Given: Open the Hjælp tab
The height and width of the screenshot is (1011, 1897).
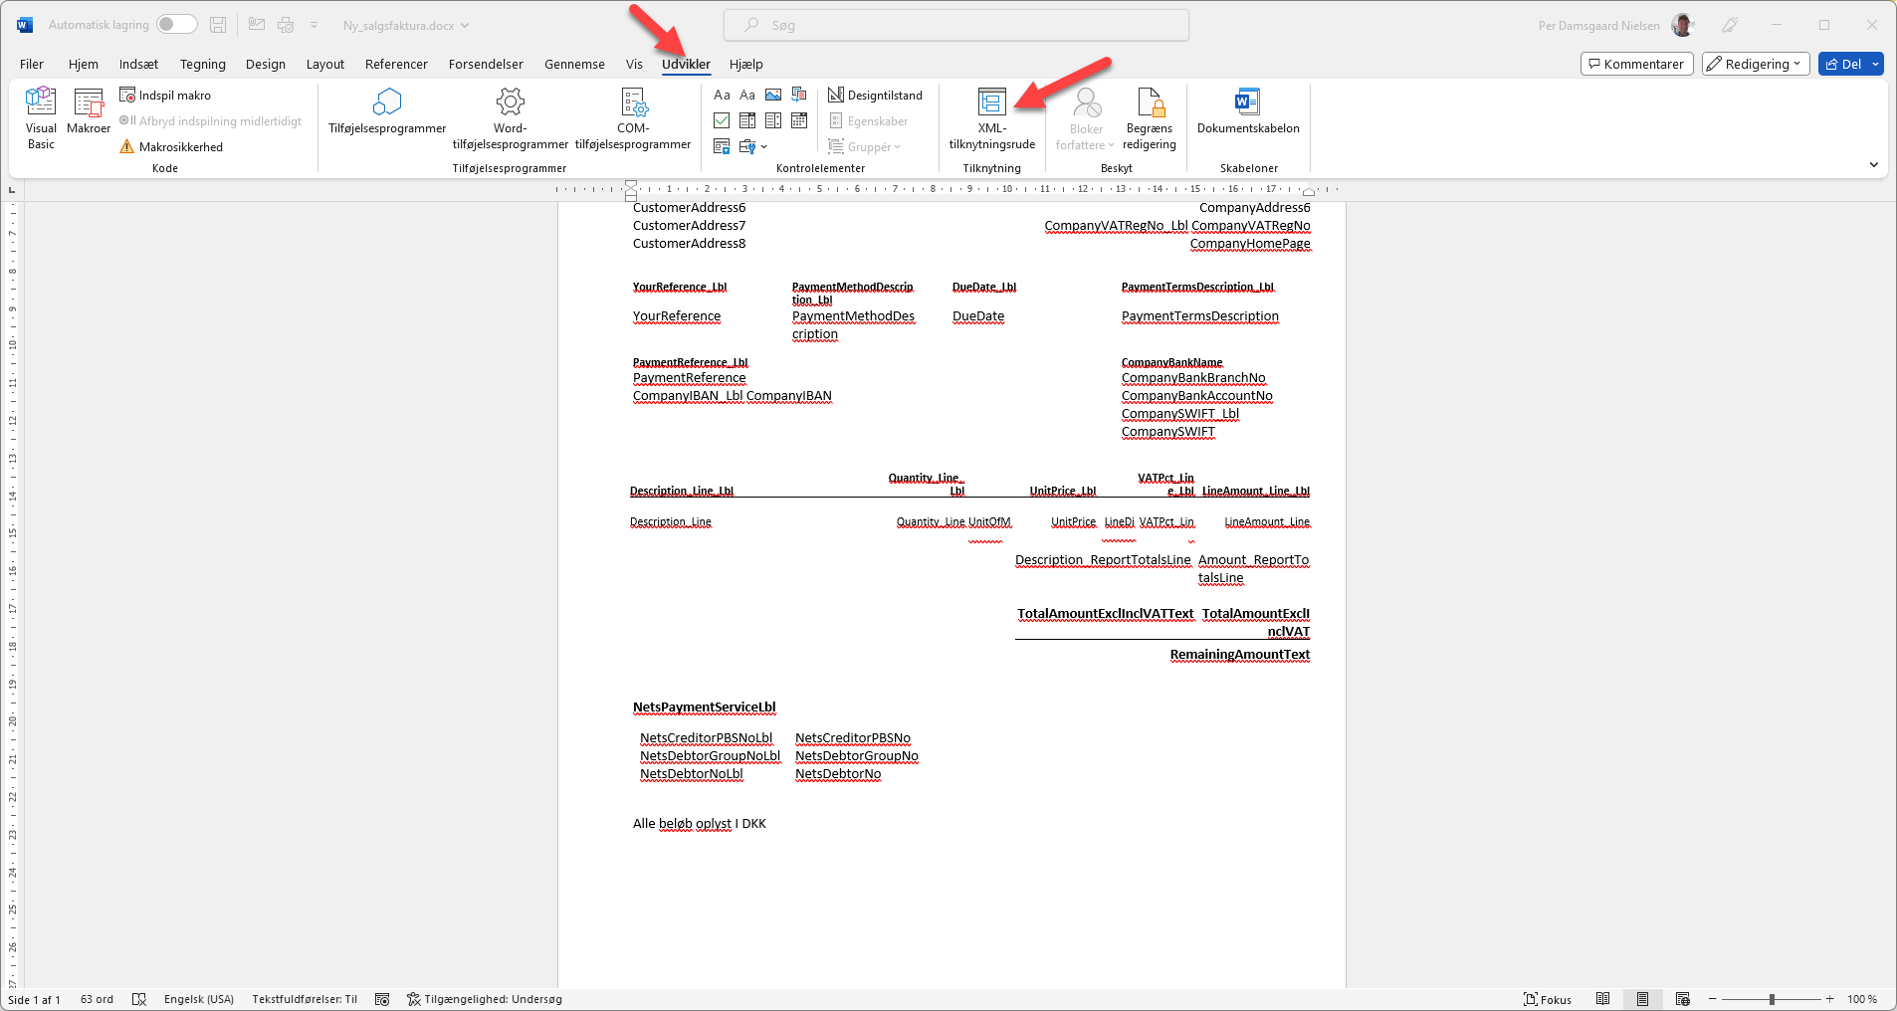Looking at the screenshot, I should (746, 64).
